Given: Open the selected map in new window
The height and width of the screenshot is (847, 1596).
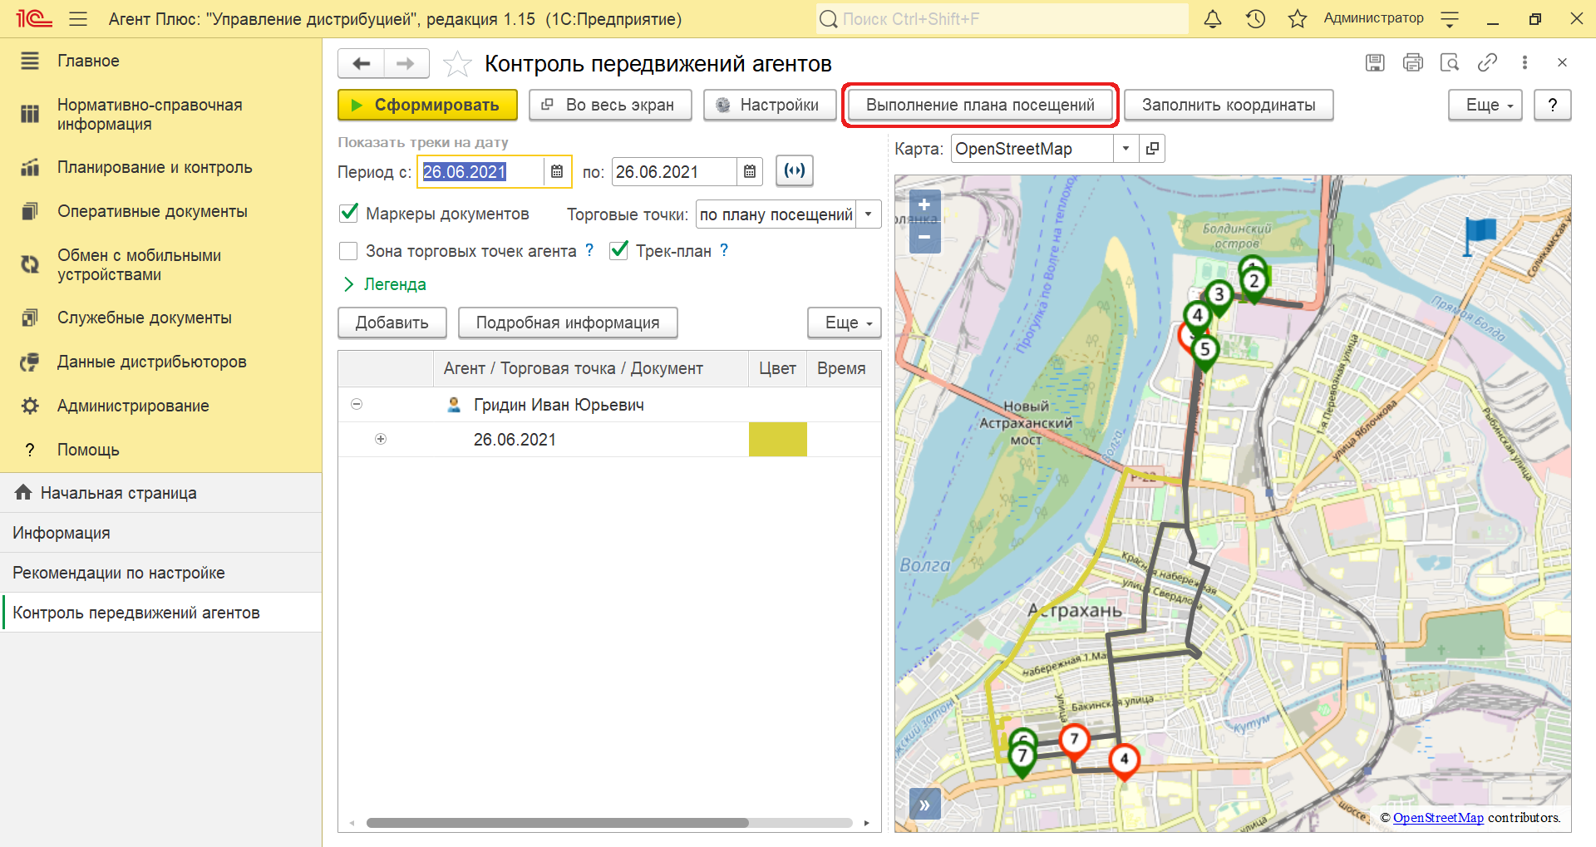Looking at the screenshot, I should coord(1152,149).
